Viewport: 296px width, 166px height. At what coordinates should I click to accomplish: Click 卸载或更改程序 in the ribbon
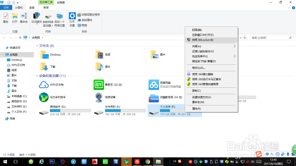click(x=89, y=15)
